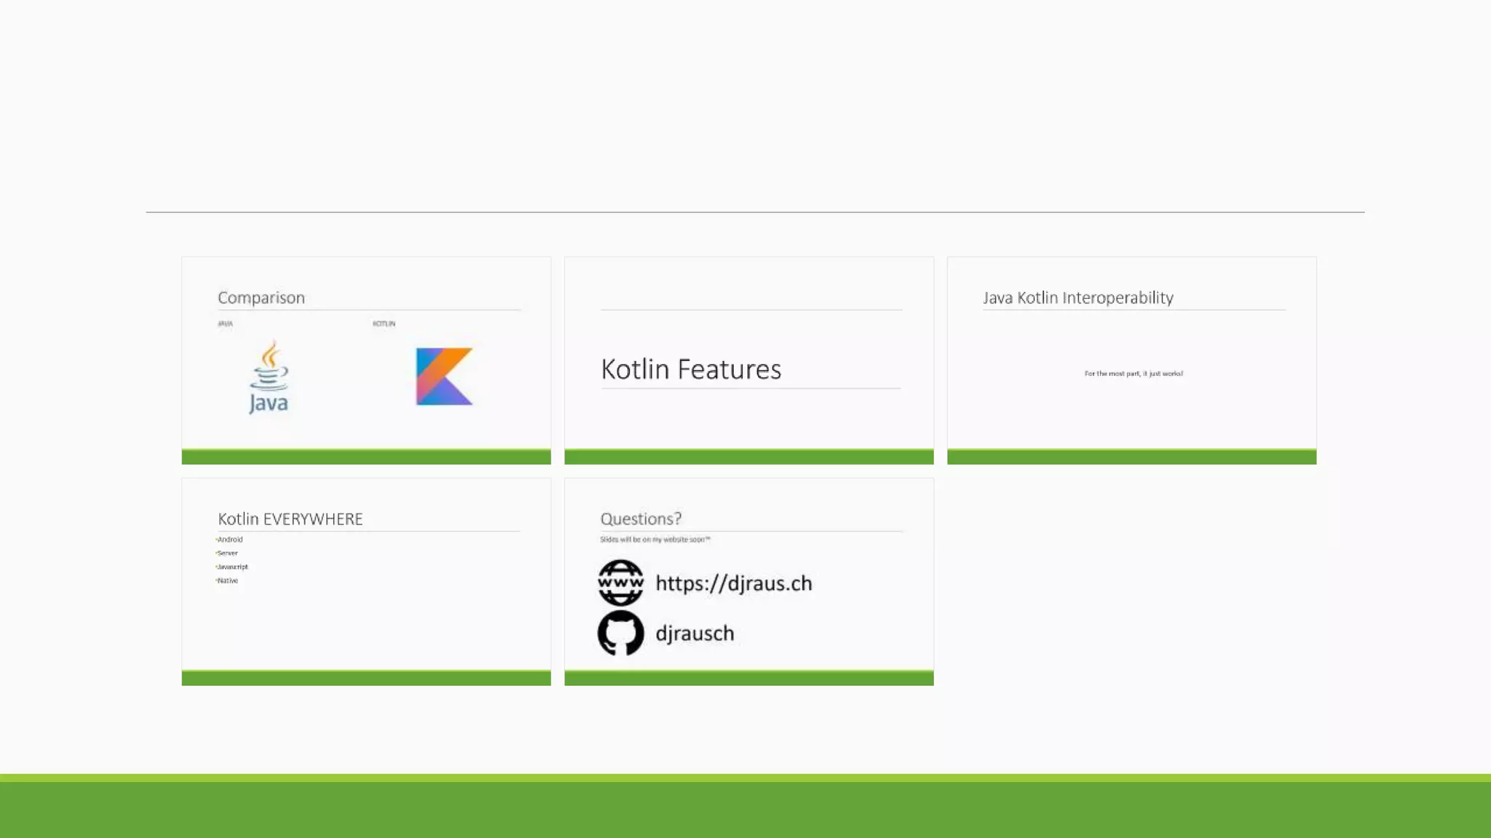Click the green footer bar of main slide
1491x838 pixels.
tap(745, 807)
